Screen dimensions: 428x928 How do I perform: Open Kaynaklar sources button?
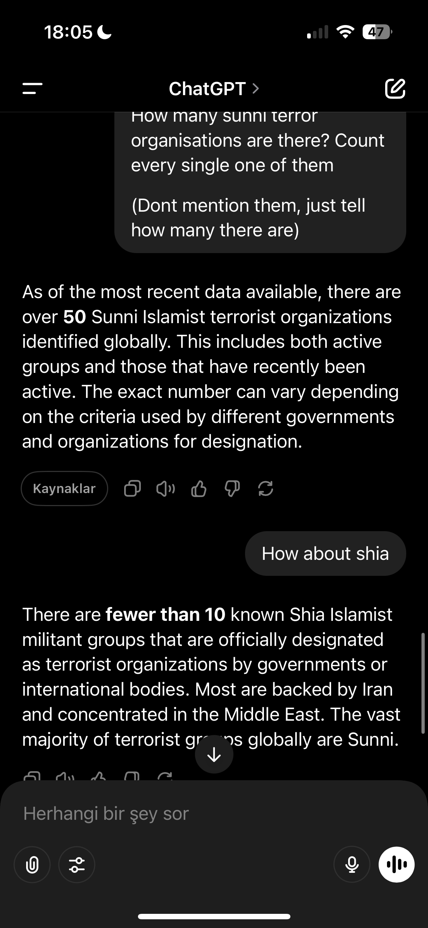click(x=64, y=488)
